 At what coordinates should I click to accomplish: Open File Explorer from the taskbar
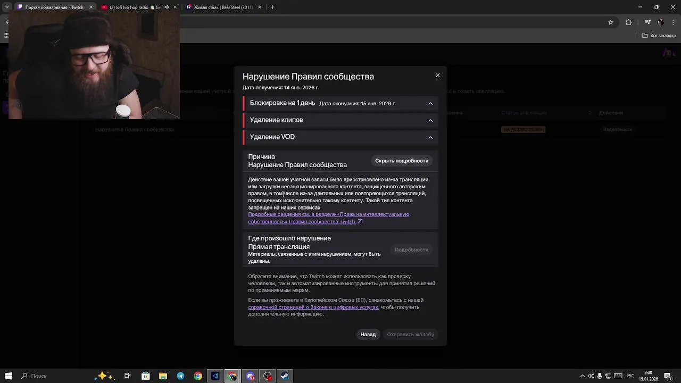pyautogui.click(x=163, y=376)
